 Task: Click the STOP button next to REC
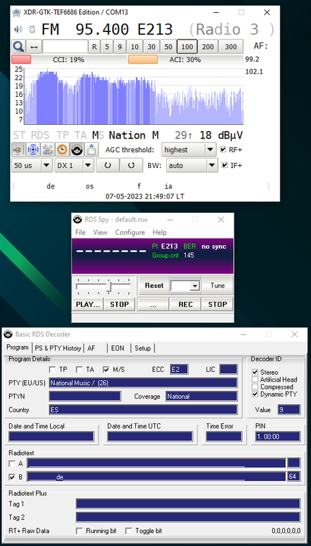pos(217,304)
